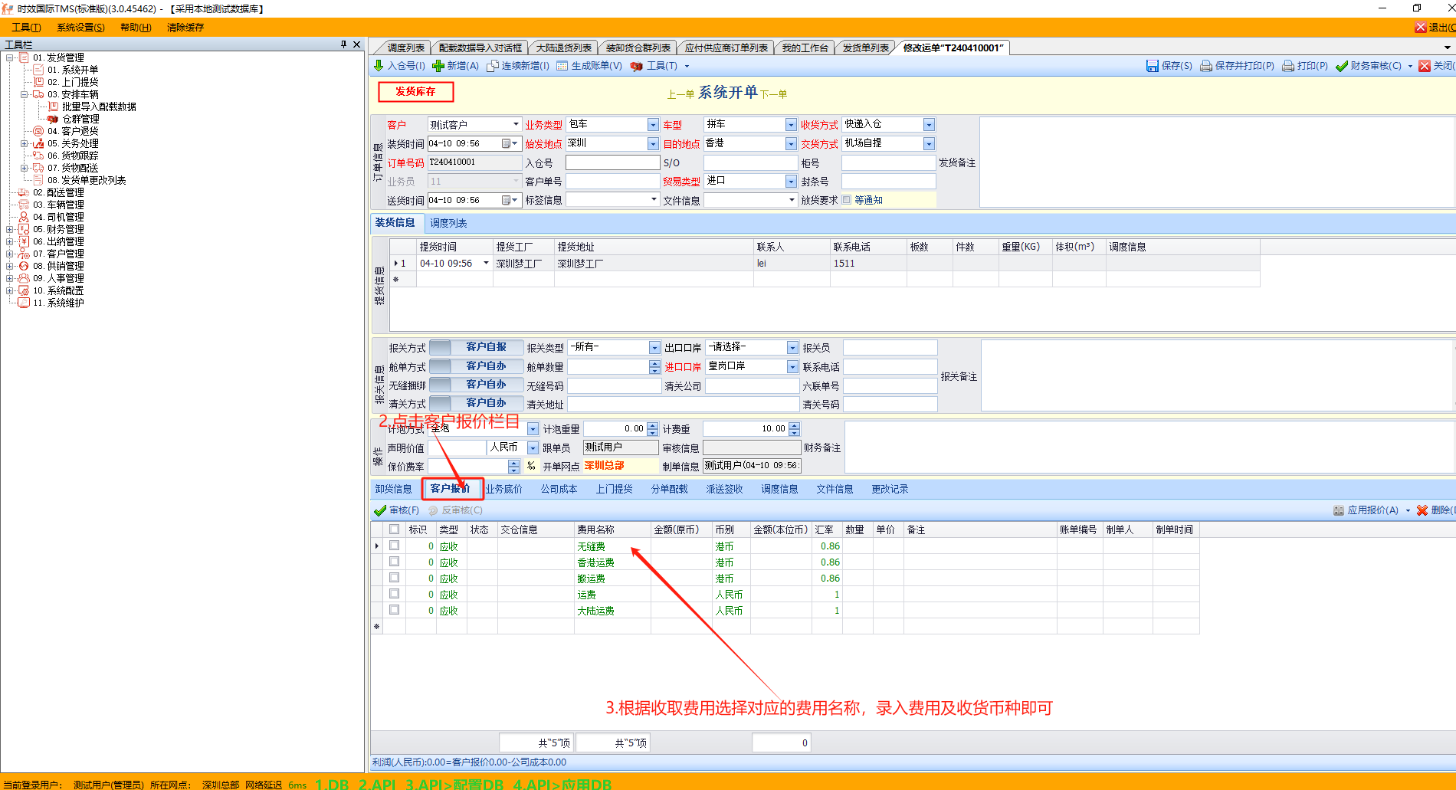Screen dimensions: 1456x790
Task: Collapse the 01. 发货管理 tree node
Action: [10, 57]
